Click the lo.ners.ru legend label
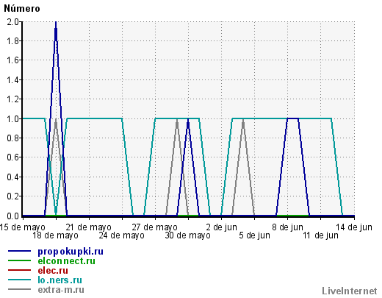 (60, 280)
